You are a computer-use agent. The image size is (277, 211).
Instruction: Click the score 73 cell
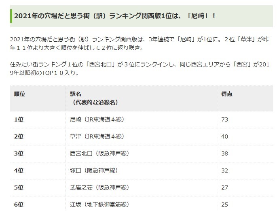245,120
